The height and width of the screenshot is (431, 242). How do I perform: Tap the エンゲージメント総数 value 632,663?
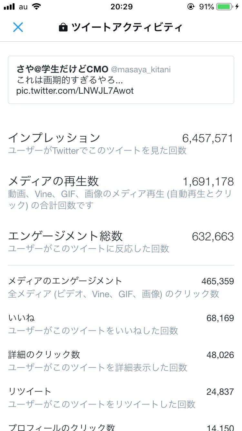coord(213,237)
